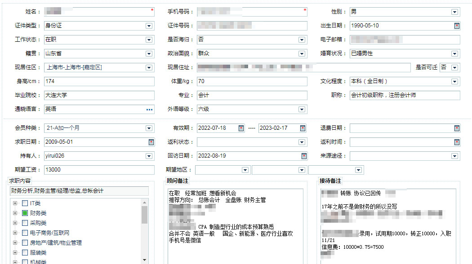Click inside the 接待备注 text area
Screen dimensions: 472x264
click(x=388, y=226)
